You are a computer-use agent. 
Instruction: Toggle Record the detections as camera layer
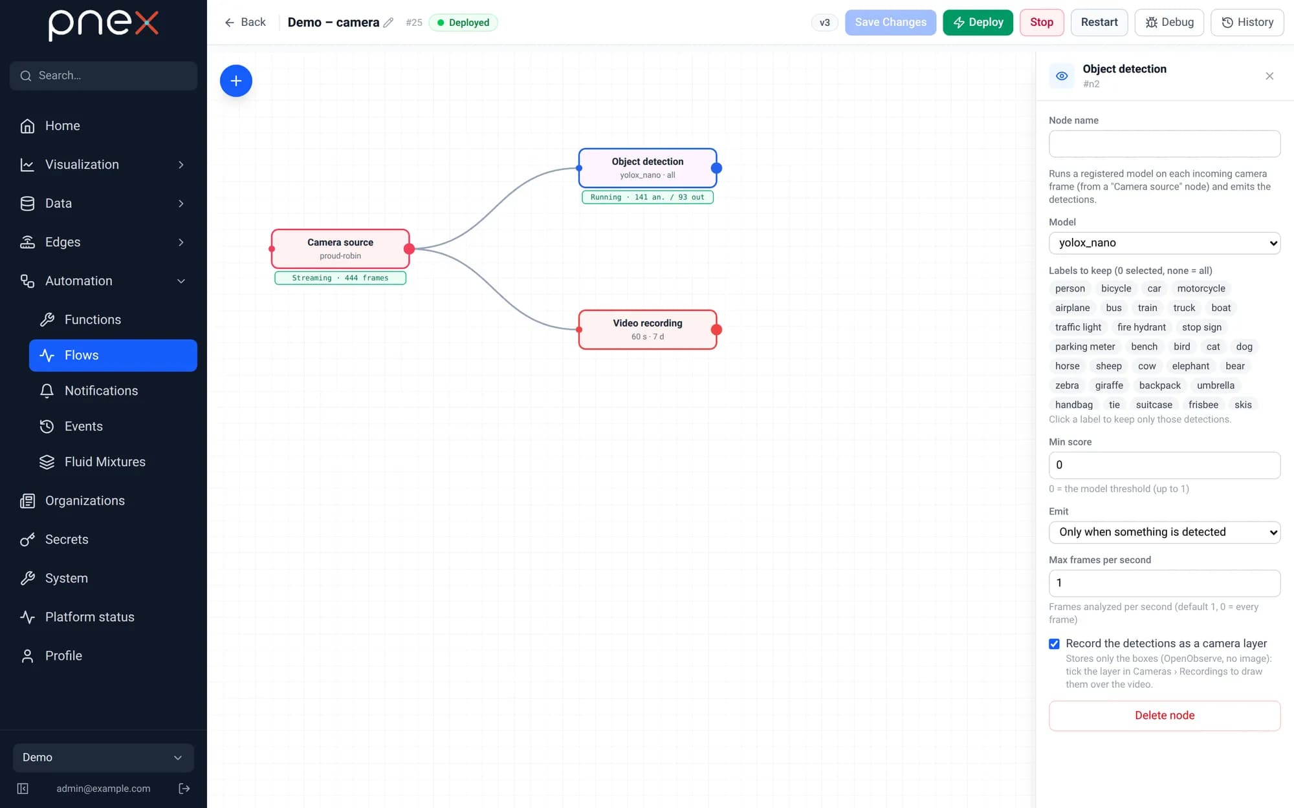pos(1054,644)
